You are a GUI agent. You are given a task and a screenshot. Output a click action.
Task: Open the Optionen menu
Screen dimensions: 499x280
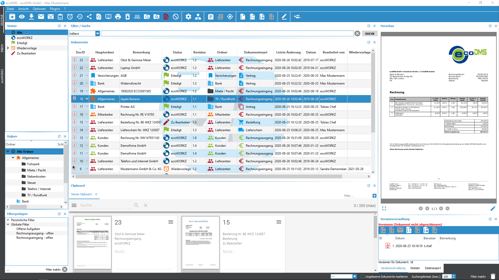39,9
